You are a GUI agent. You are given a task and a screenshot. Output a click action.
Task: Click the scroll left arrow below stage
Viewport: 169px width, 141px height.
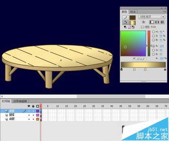pos(2,96)
